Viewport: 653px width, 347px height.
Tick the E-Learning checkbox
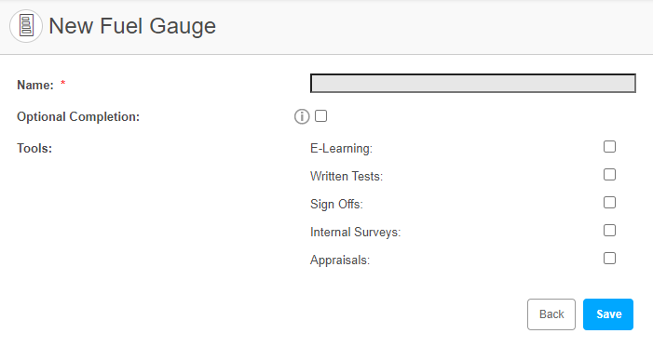(x=610, y=146)
